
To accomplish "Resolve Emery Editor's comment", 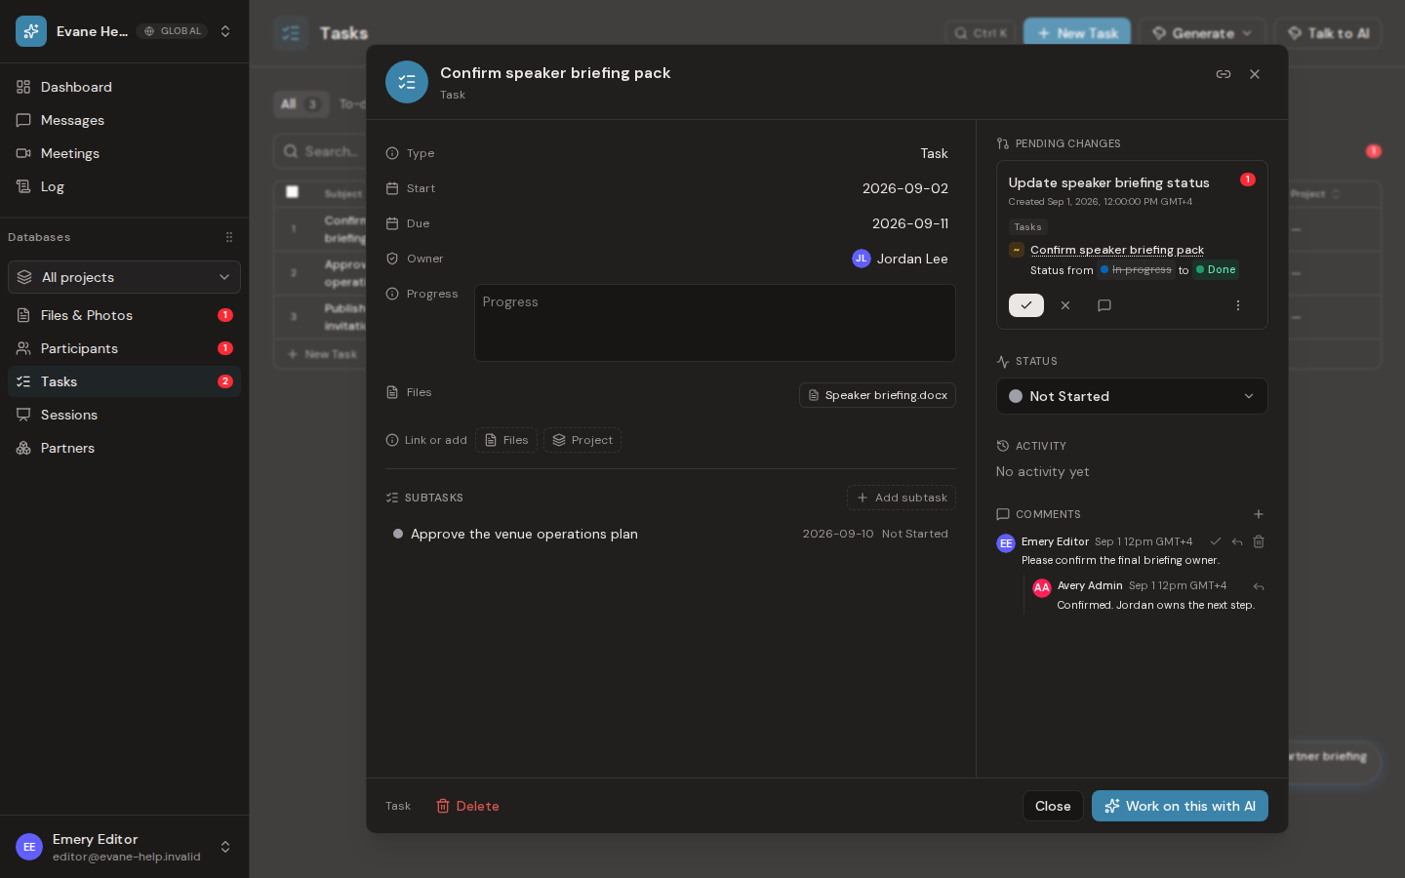I will (x=1216, y=541).
